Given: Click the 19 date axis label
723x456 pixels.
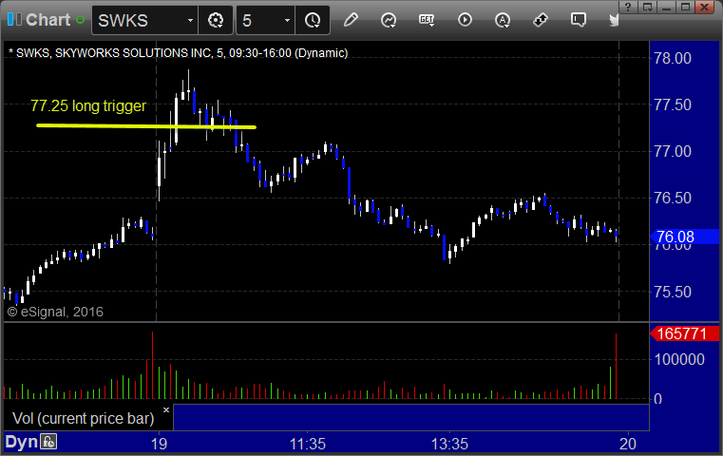Looking at the screenshot, I should click(159, 444).
